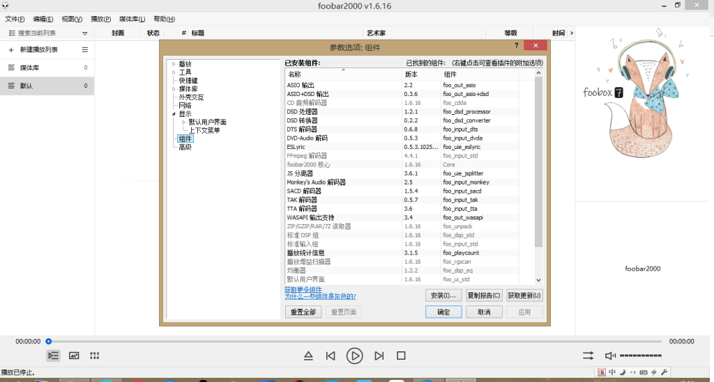Toggle the playlist view icon
The height and width of the screenshot is (382, 714).
coord(53,356)
